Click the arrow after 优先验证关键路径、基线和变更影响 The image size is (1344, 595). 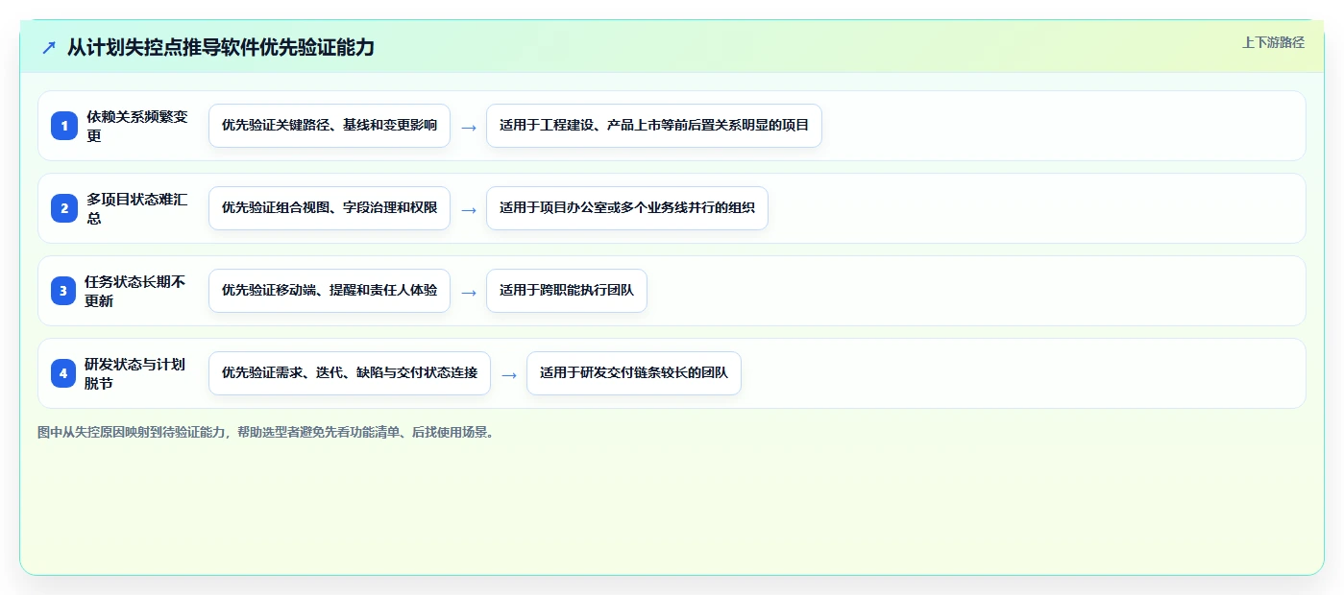[469, 127]
